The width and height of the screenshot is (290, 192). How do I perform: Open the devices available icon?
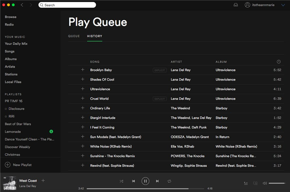255,183
